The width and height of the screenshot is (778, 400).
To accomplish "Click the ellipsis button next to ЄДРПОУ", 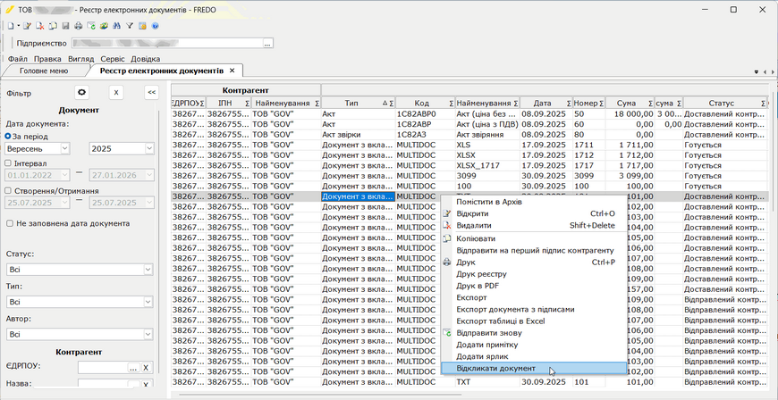I will point(133,367).
